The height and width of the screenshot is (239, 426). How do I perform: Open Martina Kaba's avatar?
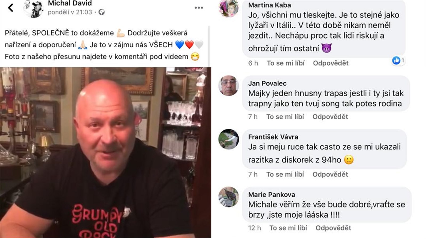click(x=228, y=8)
